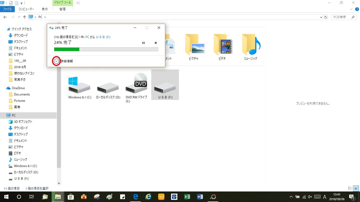Open Explorer help with the question mark
The image size is (360, 202).
pos(357,9)
